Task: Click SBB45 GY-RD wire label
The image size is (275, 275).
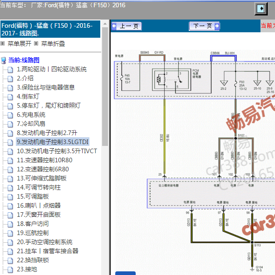Action: [x=152, y=52]
